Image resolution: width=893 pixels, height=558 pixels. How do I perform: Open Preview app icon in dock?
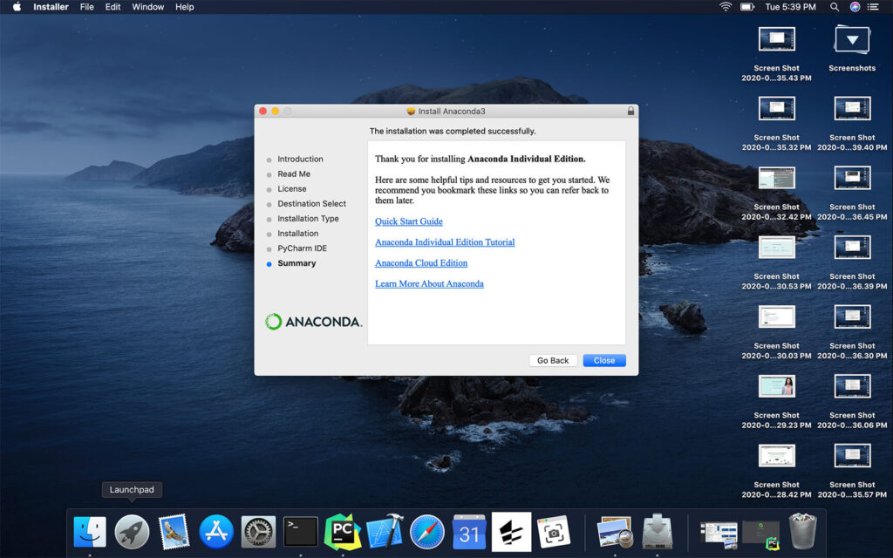click(615, 532)
